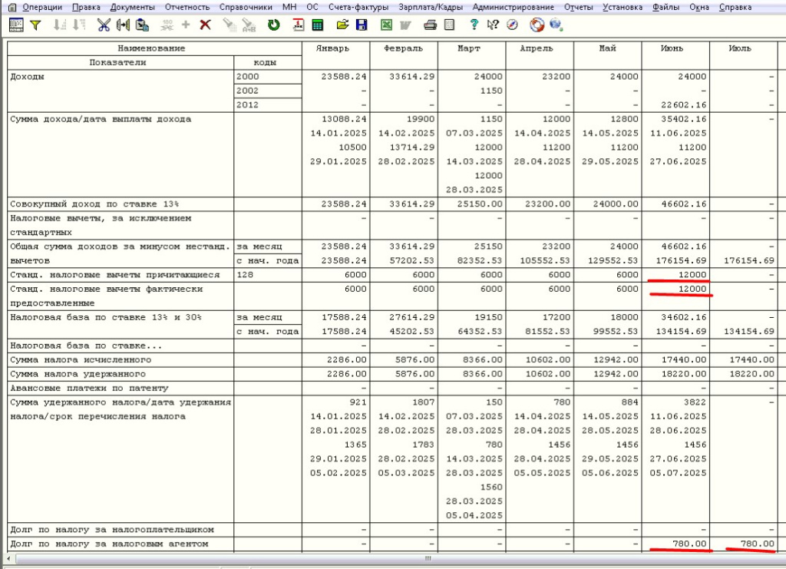Screen dimensions: 786x569
Task: Click the globe web icon
Action: pos(556,25)
